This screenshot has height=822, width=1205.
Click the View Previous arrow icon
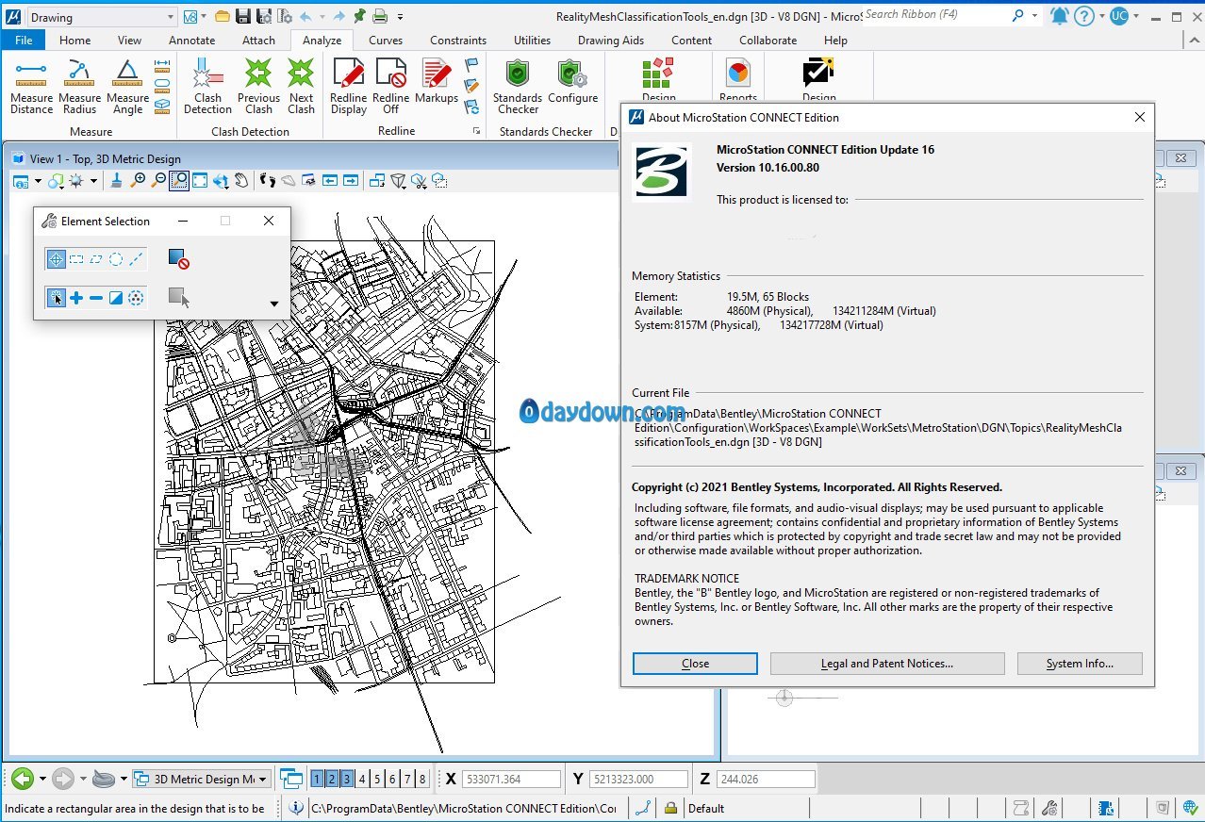coord(330,180)
